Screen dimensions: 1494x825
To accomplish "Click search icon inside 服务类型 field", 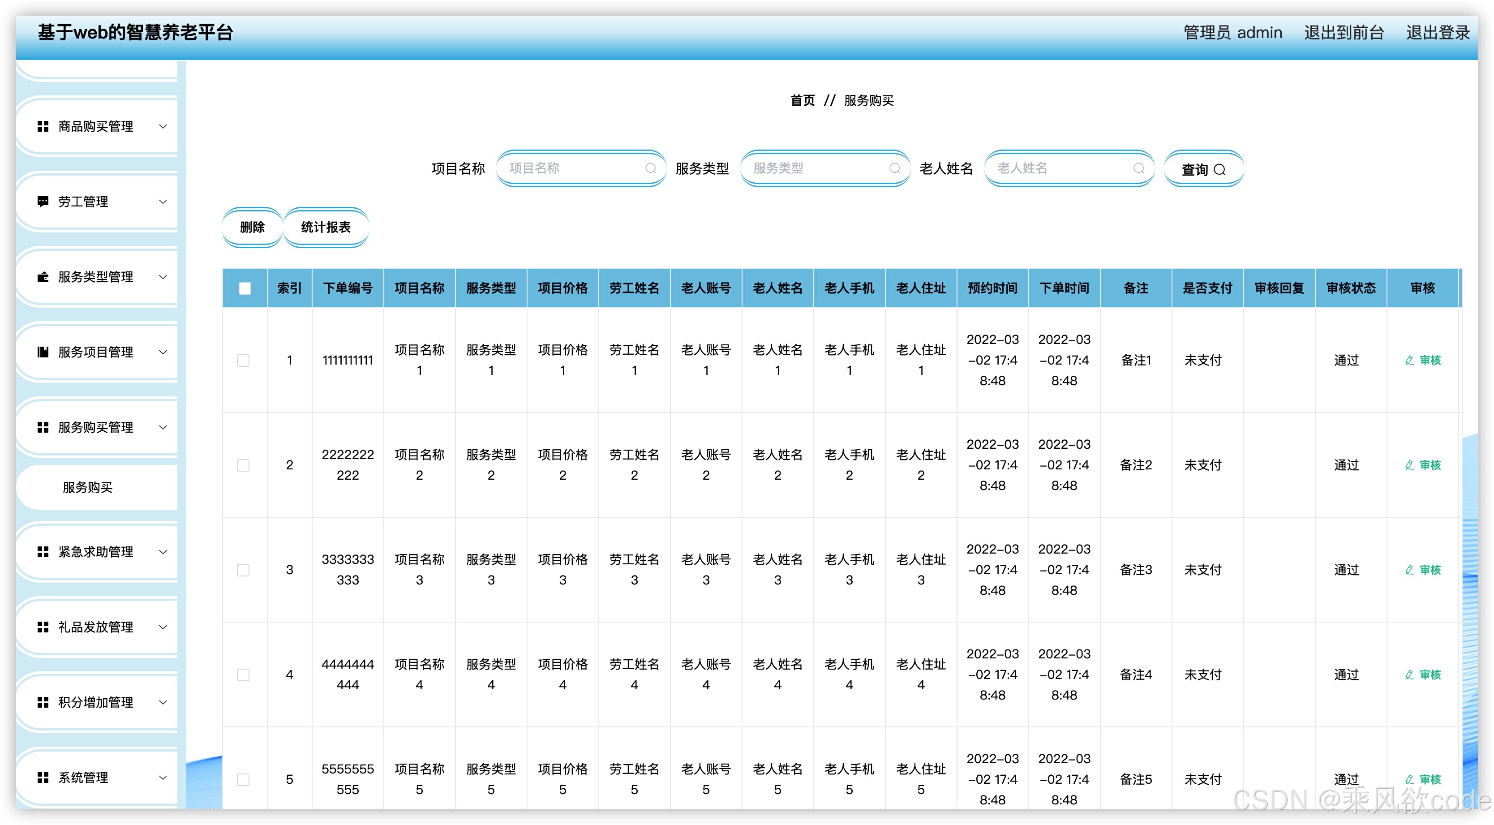I will point(894,168).
